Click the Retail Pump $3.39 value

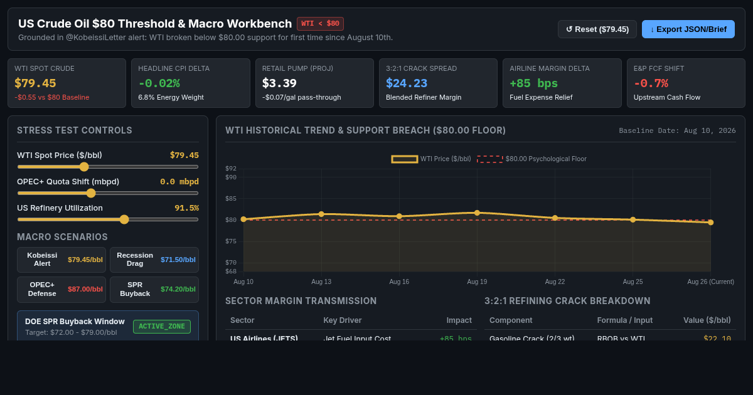coord(279,83)
